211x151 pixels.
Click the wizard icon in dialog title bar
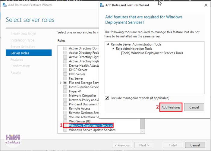pos(102,5)
